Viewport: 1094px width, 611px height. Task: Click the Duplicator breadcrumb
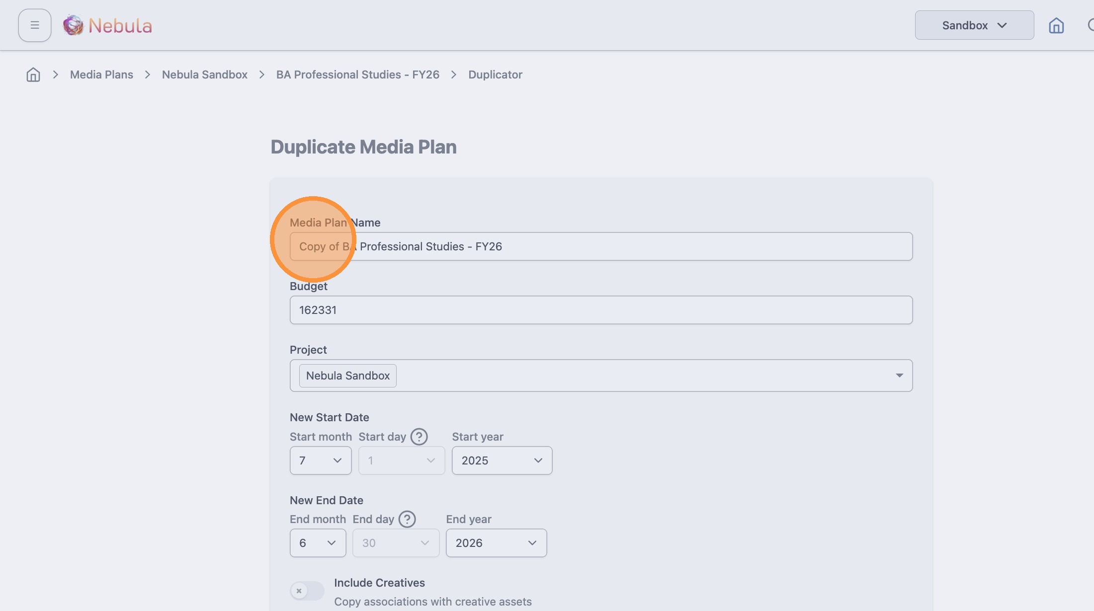(x=495, y=75)
